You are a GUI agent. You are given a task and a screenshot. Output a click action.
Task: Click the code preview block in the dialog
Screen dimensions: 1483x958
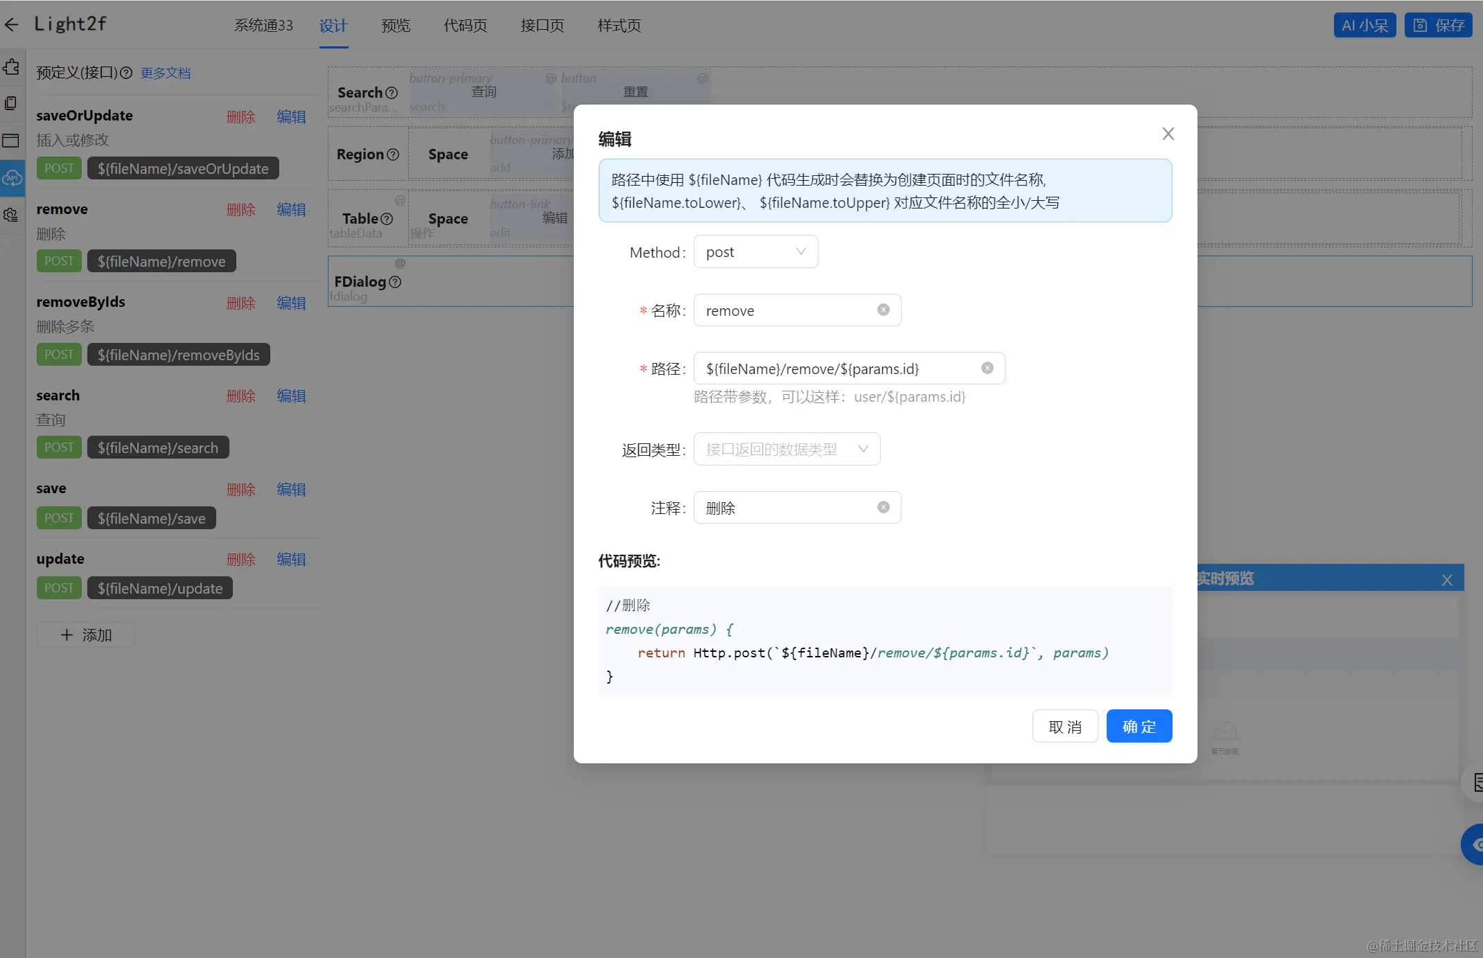pos(885,641)
